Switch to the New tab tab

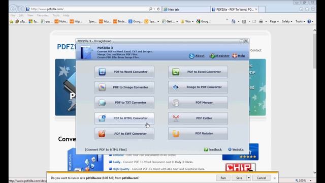tap(186, 9)
